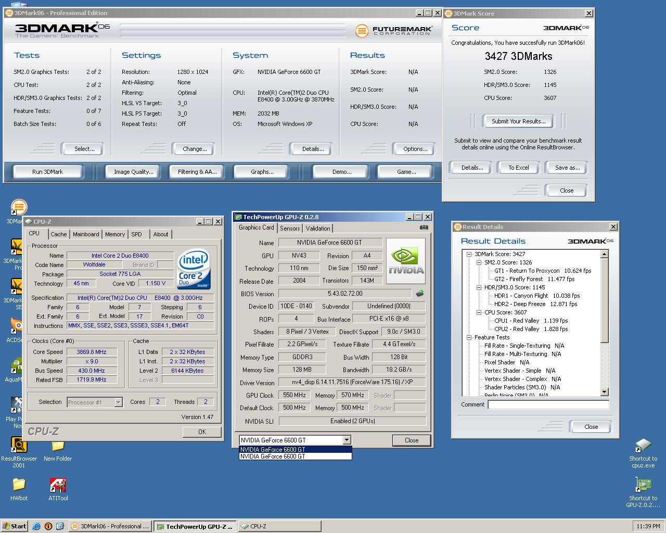Open the About tab in CPU-Z
Screen dimensions: 666x533
point(161,234)
